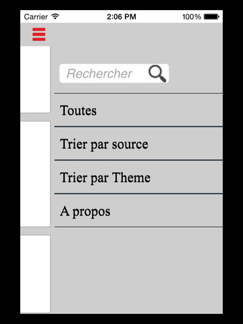The width and height of the screenshot is (243, 324).
Task: Tap the battery icon in status bar
Action: (211, 17)
